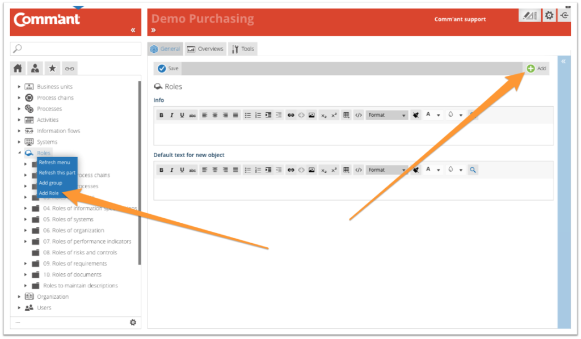Select Add Role from context menu
Screen dimensions: 581x339
click(49, 193)
